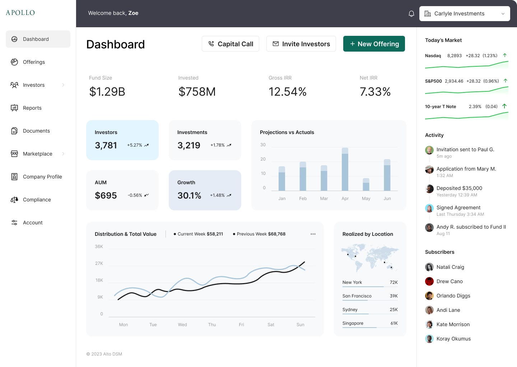
Task: Click the Capital Call button
Action: [230, 44]
